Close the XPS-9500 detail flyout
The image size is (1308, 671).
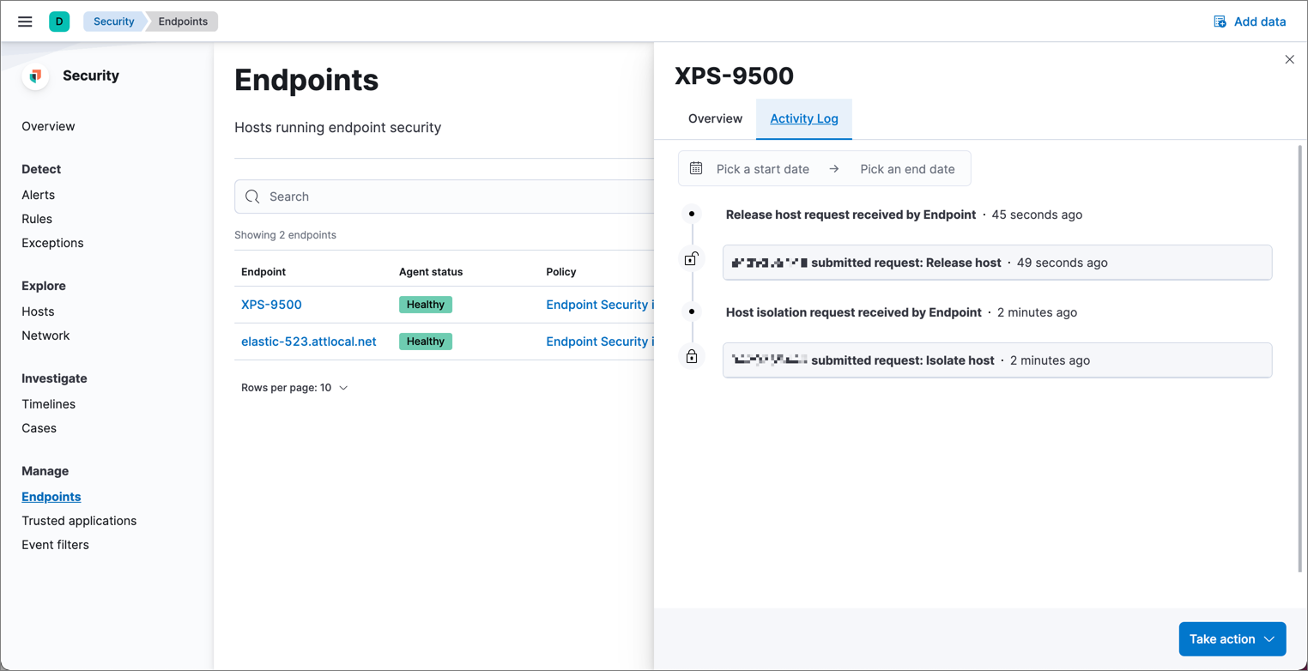tap(1289, 59)
